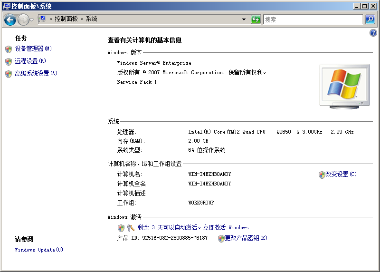The width and height of the screenshot is (380, 272).
Task: Click shield icon beside 设备管理器
Action: (9, 49)
